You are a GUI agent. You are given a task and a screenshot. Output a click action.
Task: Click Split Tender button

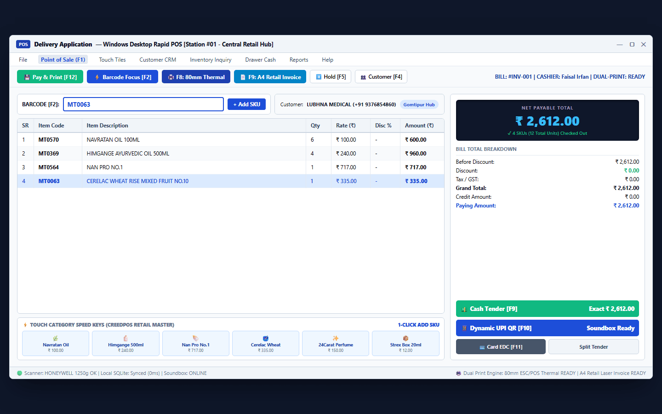[594, 347]
